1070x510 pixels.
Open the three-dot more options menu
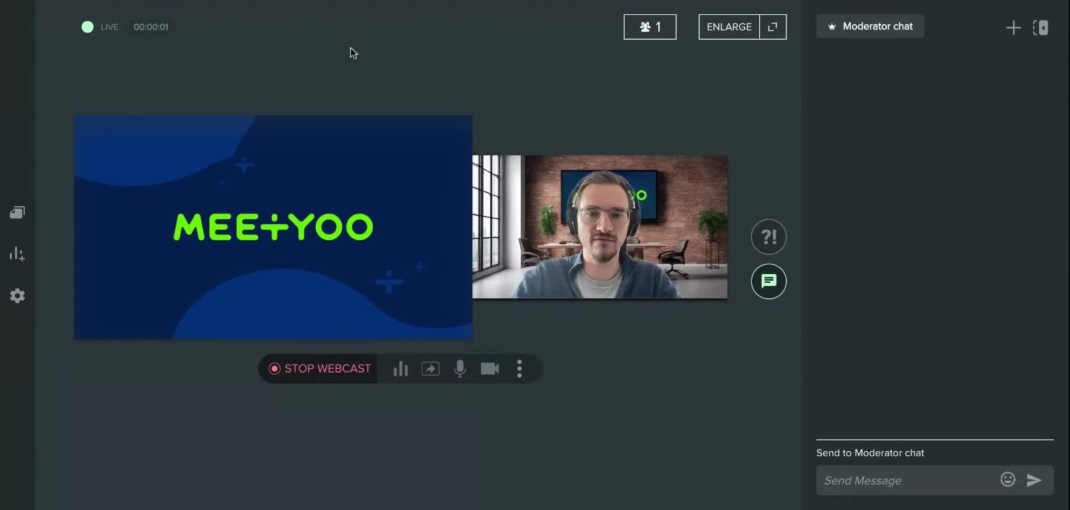pos(520,369)
